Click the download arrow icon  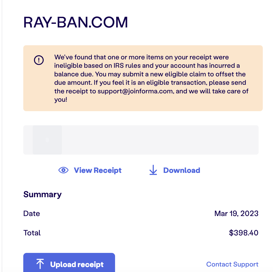153,171
